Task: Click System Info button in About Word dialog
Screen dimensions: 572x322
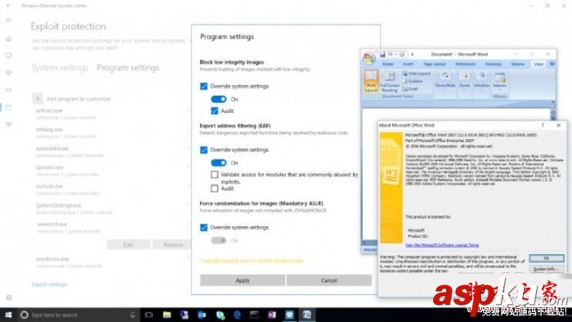Action: coord(546,269)
